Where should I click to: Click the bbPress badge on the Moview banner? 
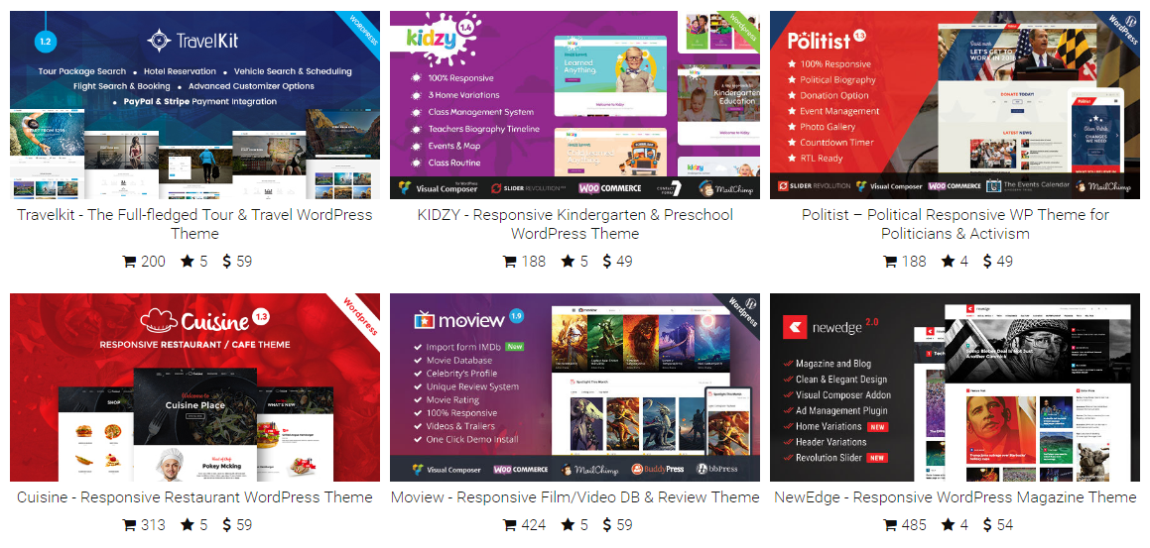click(x=716, y=469)
